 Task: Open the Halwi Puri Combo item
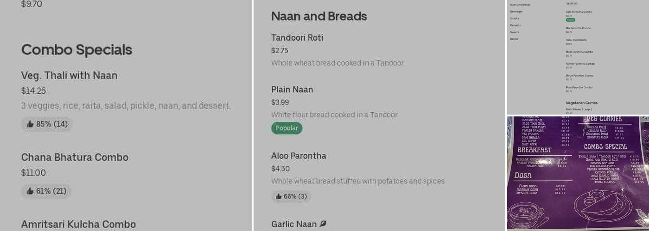(x=576, y=40)
